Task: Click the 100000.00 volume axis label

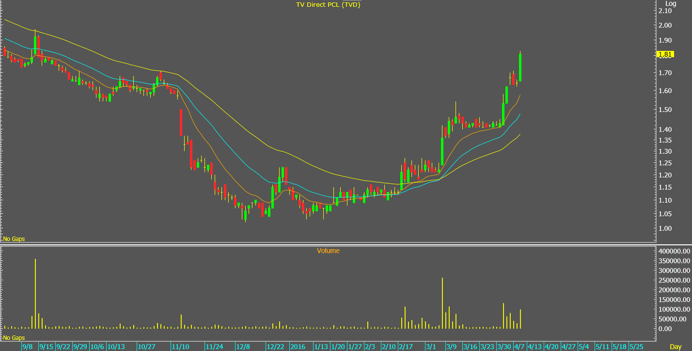Action: tap(674, 309)
